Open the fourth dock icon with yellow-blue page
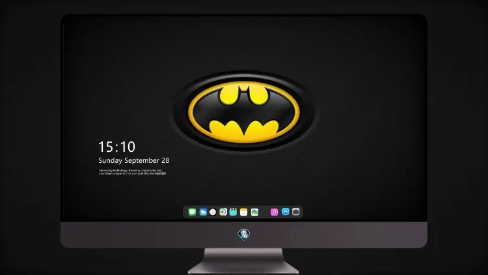Viewport: 488px width, 275px height. tap(223, 212)
